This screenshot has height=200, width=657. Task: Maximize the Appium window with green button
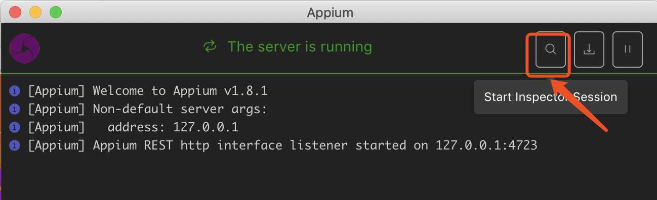(56, 12)
